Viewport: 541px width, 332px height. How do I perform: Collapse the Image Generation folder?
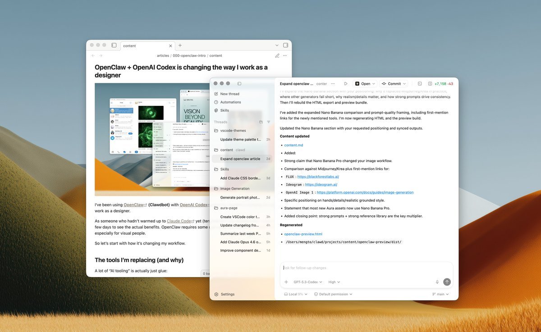click(x=216, y=189)
